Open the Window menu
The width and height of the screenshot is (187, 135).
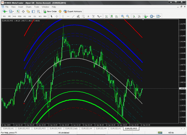coord(45,7)
